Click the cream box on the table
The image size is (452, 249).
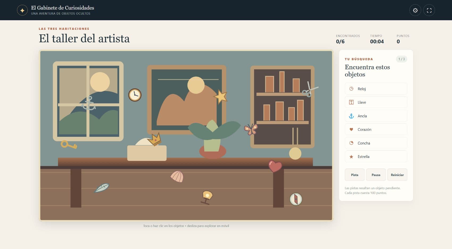pos(147,153)
